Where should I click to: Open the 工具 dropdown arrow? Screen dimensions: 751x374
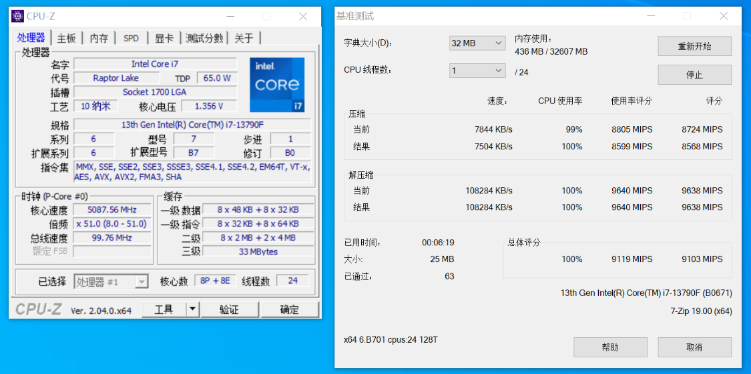[192, 309]
